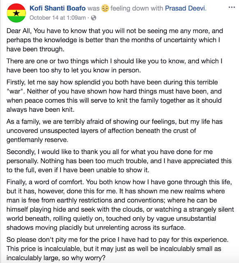Select the paragraph beginning "Dear All"
This screenshot has height=263, width=239.
click(x=115, y=40)
